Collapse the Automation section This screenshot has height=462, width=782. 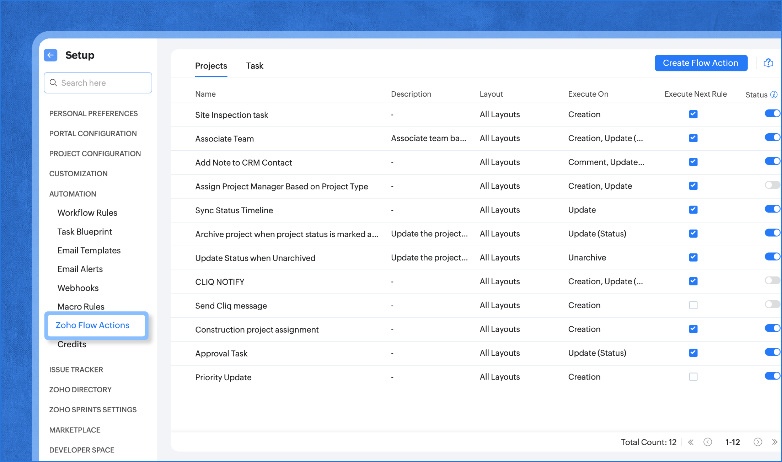pyautogui.click(x=73, y=194)
